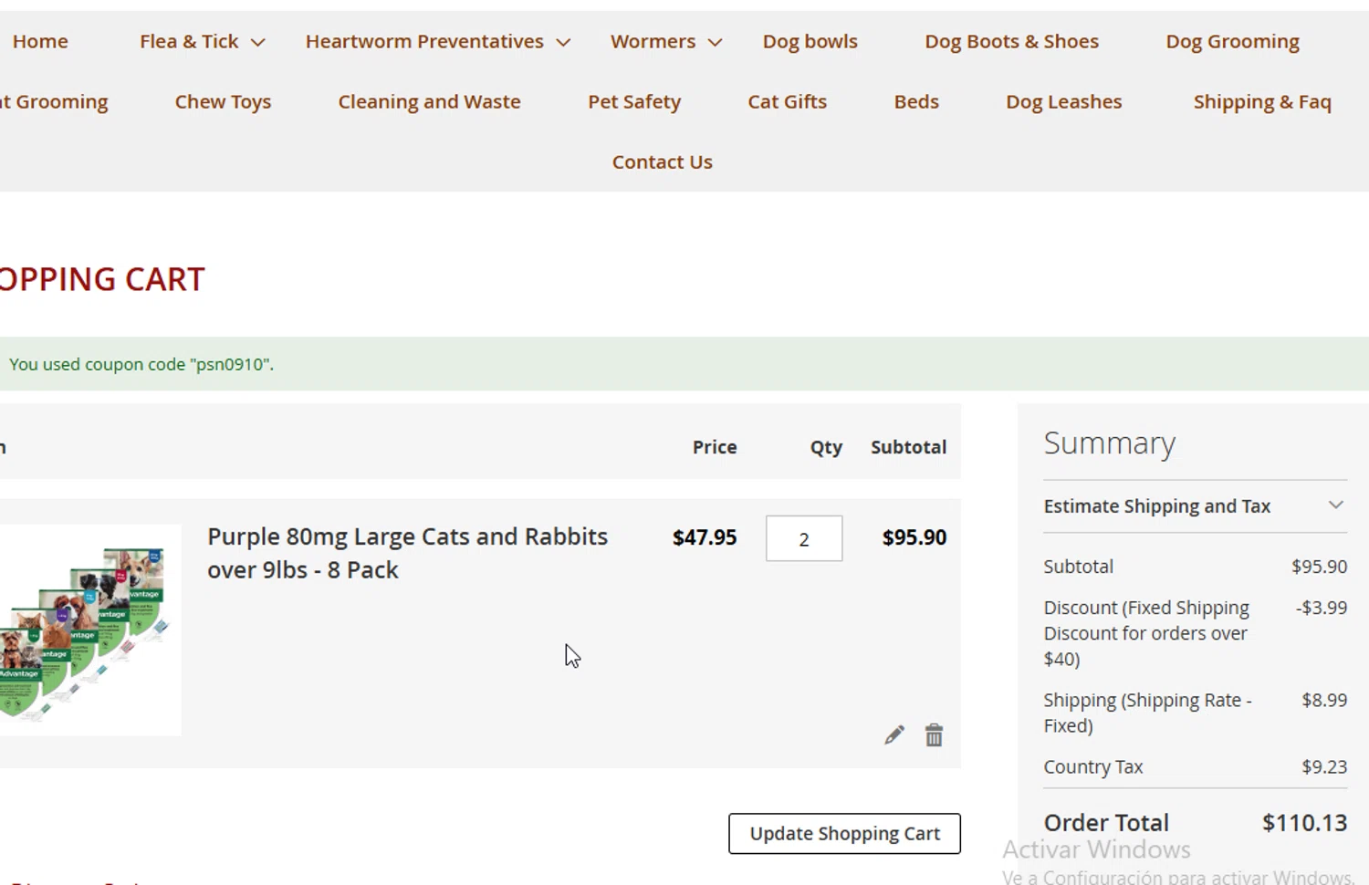Expand the Heartworm Preventatives dropdown arrow
Screen dimensions: 1369x885
coord(564,43)
